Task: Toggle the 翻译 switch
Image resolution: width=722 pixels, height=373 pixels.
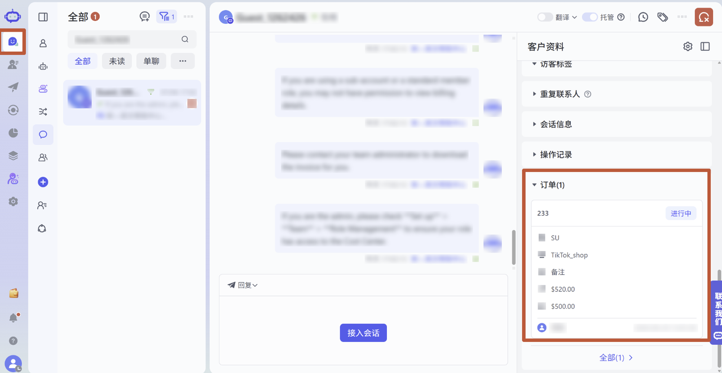Action: pyautogui.click(x=545, y=17)
